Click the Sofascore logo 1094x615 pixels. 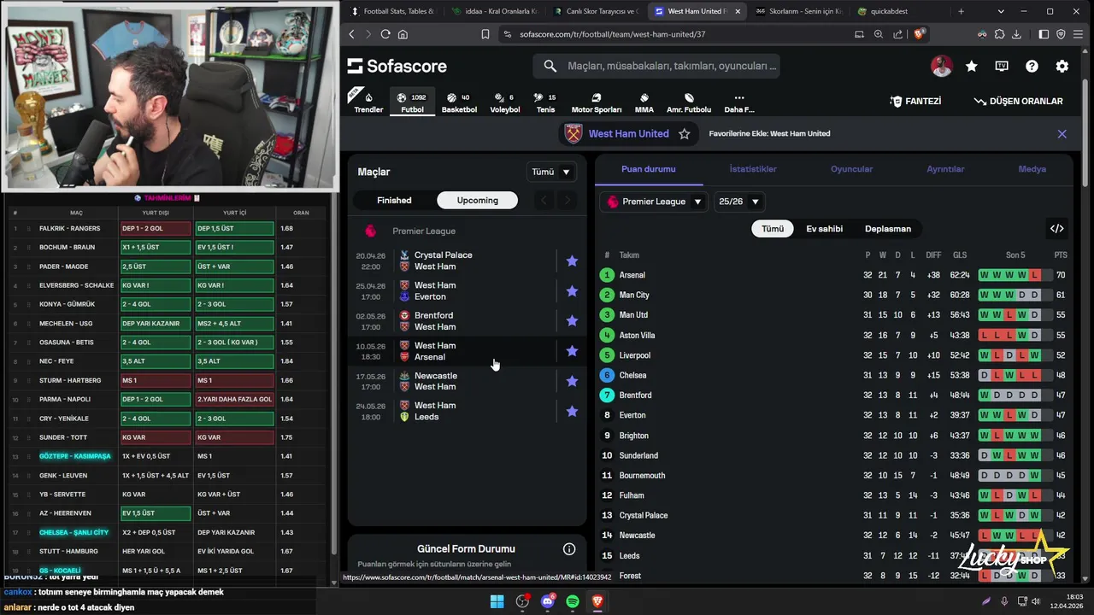click(397, 66)
